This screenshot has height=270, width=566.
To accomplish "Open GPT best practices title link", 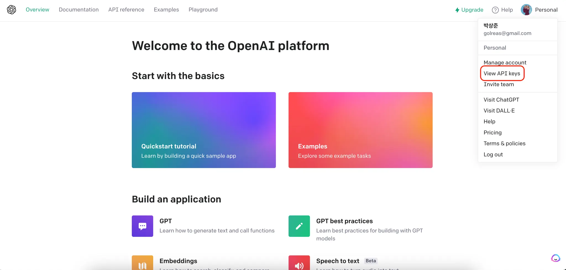I will click(344, 221).
